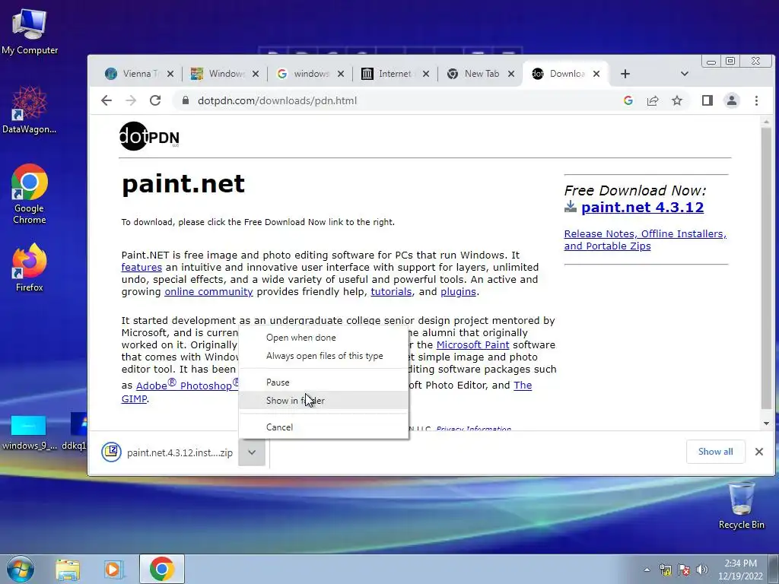Choose Always open files of this type
This screenshot has height=584, width=779.
pos(323,356)
